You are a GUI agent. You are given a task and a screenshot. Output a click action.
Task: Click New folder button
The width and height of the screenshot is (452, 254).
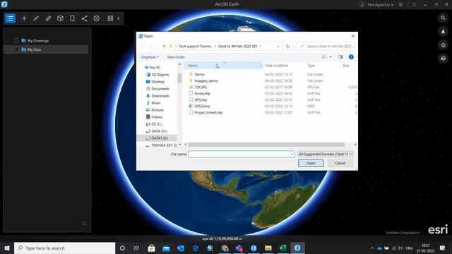click(x=176, y=57)
